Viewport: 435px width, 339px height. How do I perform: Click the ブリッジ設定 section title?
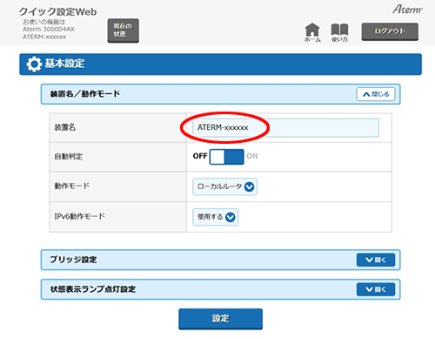point(73,260)
